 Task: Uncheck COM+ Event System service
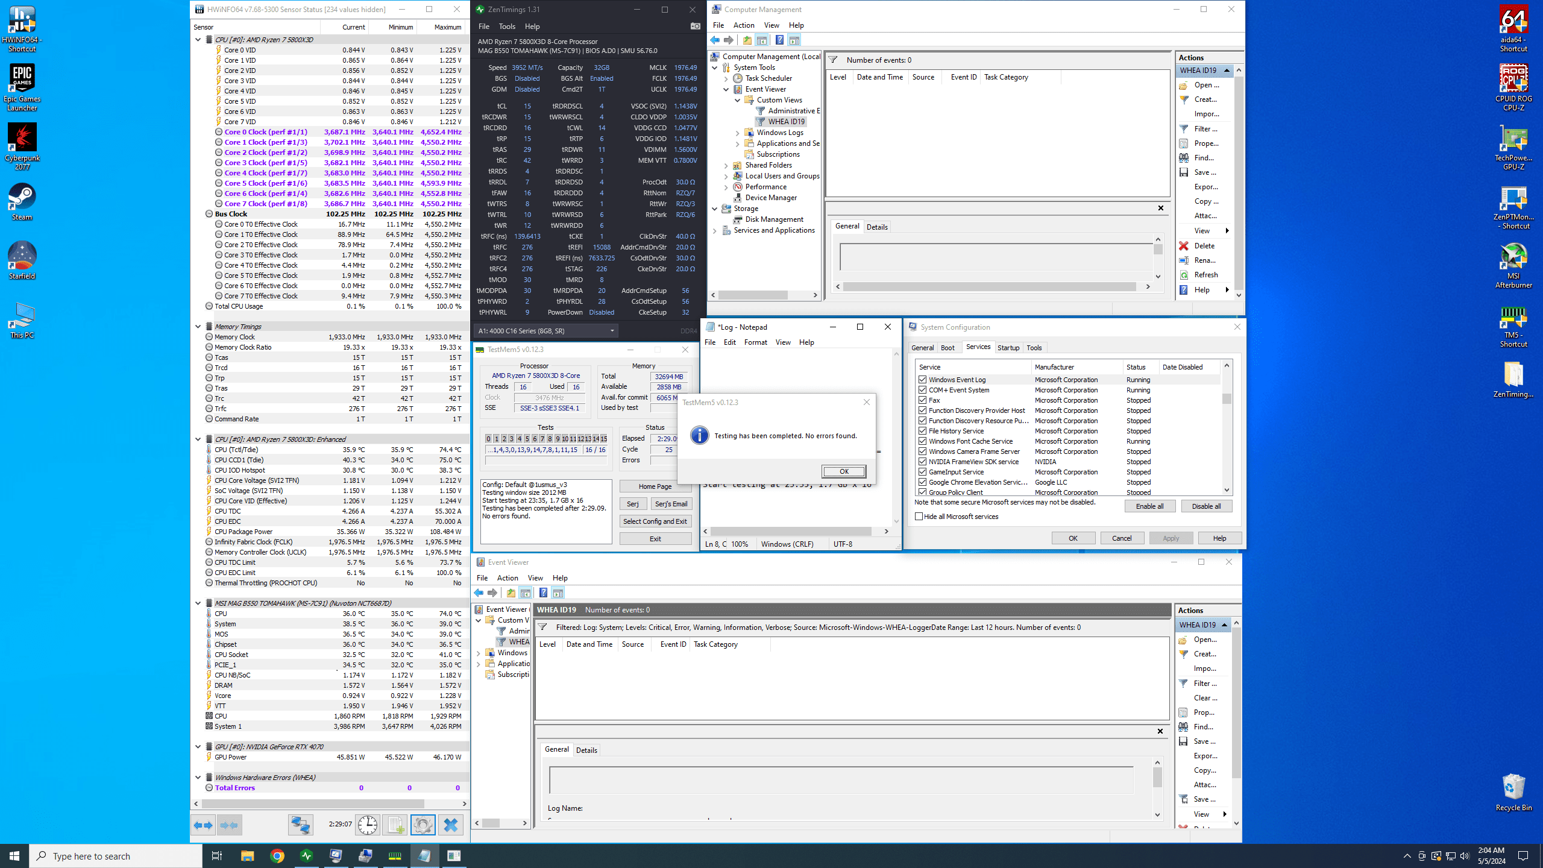point(923,390)
